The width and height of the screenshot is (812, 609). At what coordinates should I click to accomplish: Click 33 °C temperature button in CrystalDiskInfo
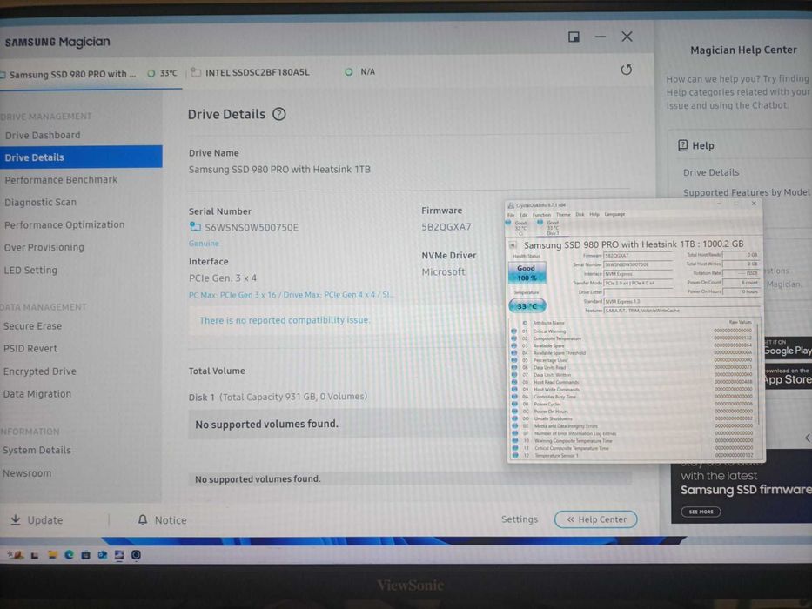click(527, 306)
